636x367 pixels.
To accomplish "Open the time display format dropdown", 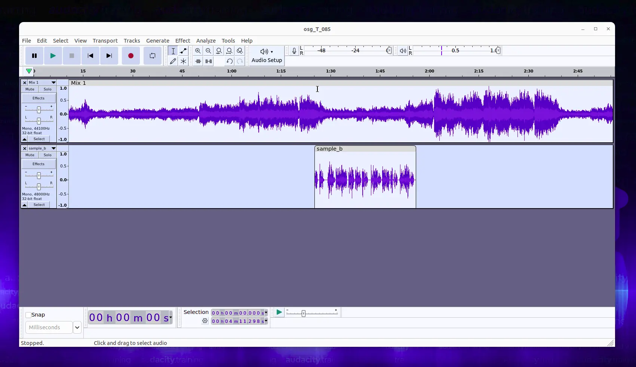I will point(171,318).
